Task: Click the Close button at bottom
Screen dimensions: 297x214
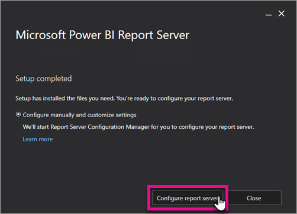Action: pyautogui.click(x=254, y=198)
